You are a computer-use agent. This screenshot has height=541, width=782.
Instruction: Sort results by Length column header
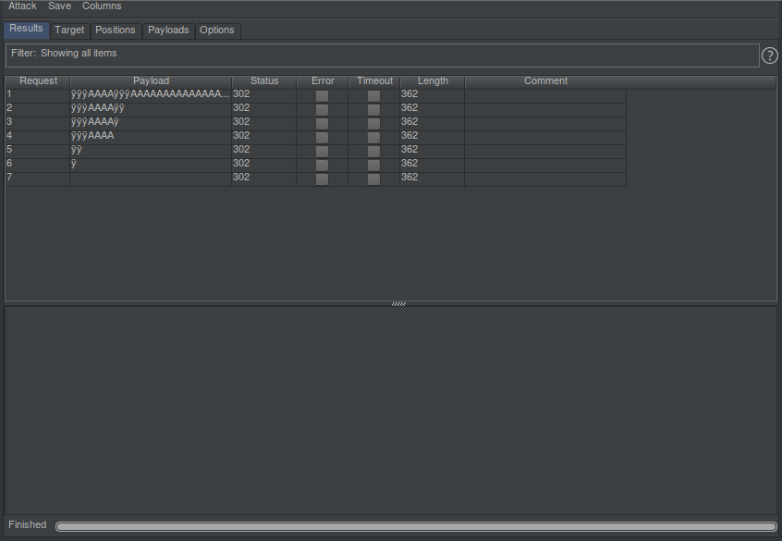432,81
